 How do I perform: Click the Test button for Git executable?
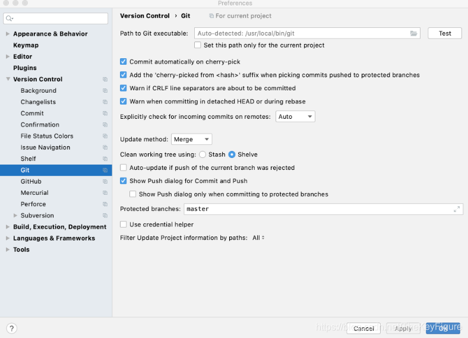click(x=445, y=33)
